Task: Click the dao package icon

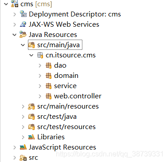Action: click(49, 65)
